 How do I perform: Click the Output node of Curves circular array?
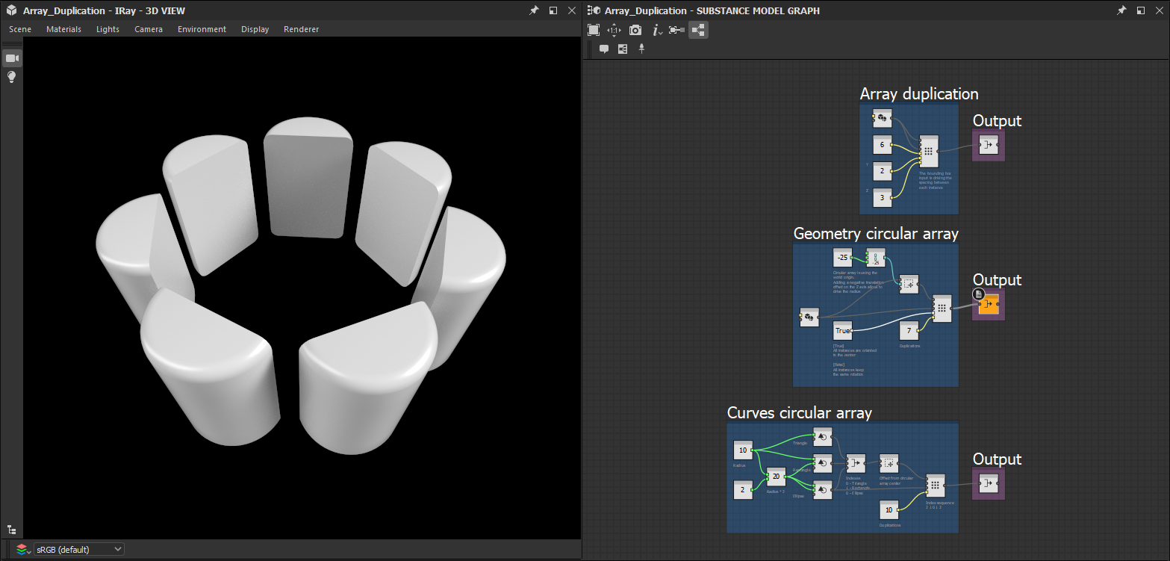click(988, 483)
